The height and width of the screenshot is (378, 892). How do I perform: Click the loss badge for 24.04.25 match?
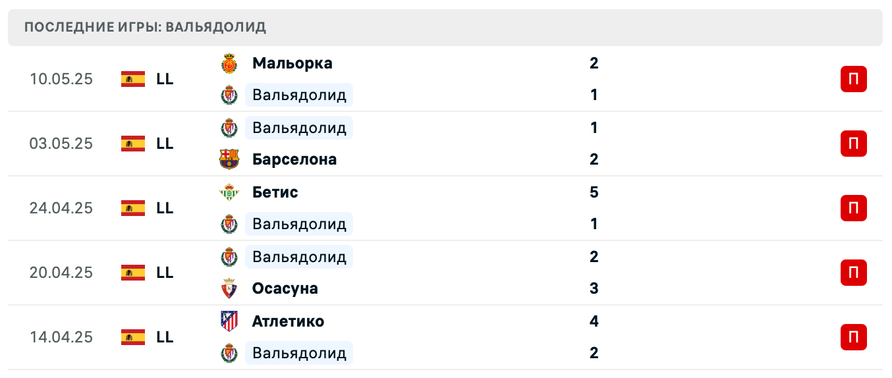pyautogui.click(x=853, y=208)
